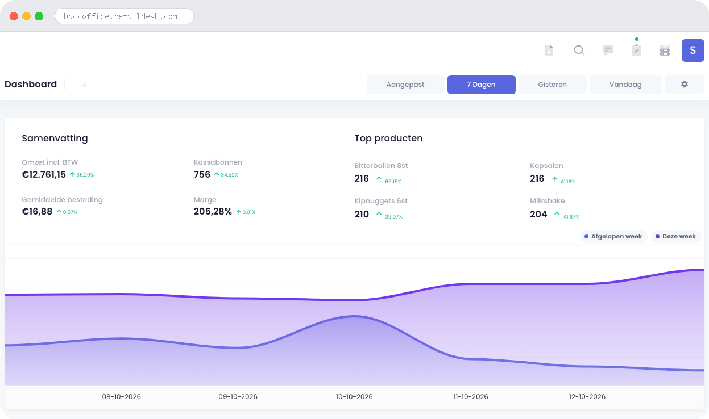The image size is (709, 419).
Task: Open the user avatar labeled S
Action: pos(693,51)
